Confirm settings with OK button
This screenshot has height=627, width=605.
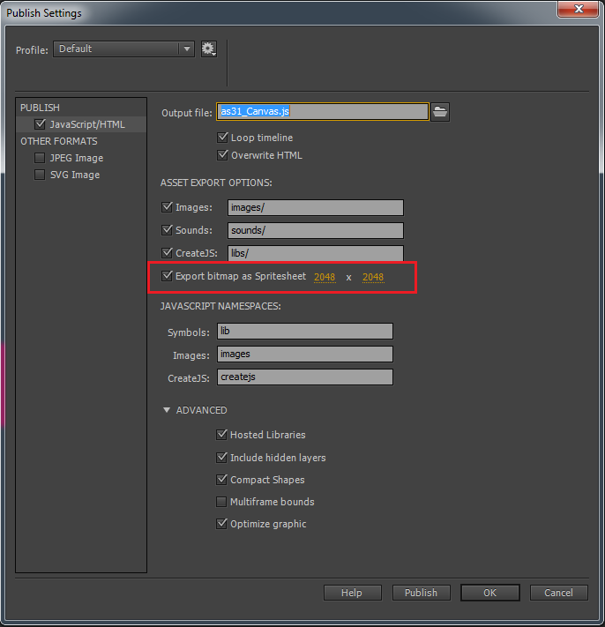(x=489, y=593)
